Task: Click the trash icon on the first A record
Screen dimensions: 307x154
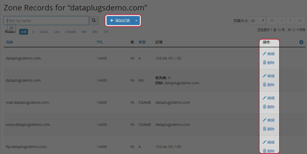Action: coord(264,62)
